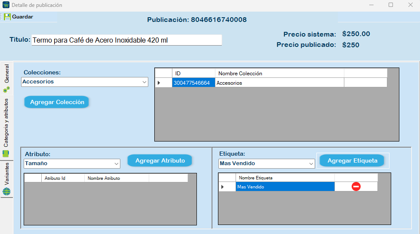Image resolution: width=420 pixels, height=234 pixels.
Task: Switch to the Variantes tab
Action: [6, 175]
